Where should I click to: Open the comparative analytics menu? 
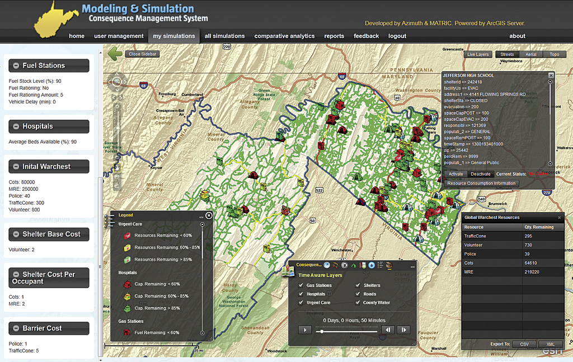[284, 36]
